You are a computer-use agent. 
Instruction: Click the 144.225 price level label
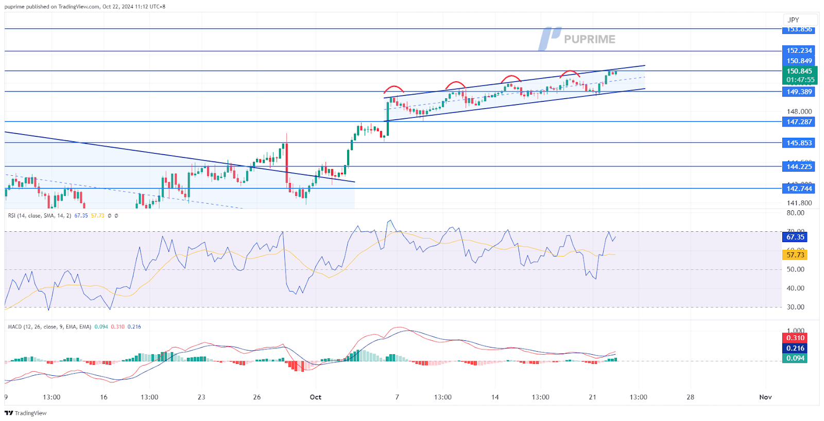(x=799, y=167)
